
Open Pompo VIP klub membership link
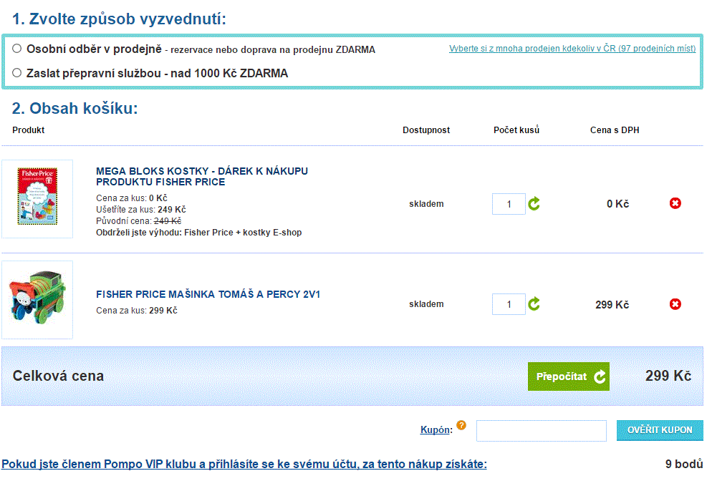coord(244,464)
